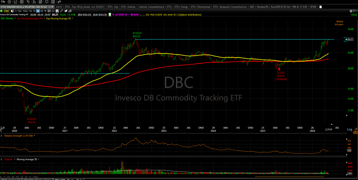Click the share arrow icon
Screen dimensions: 358x180
[70, 11]
